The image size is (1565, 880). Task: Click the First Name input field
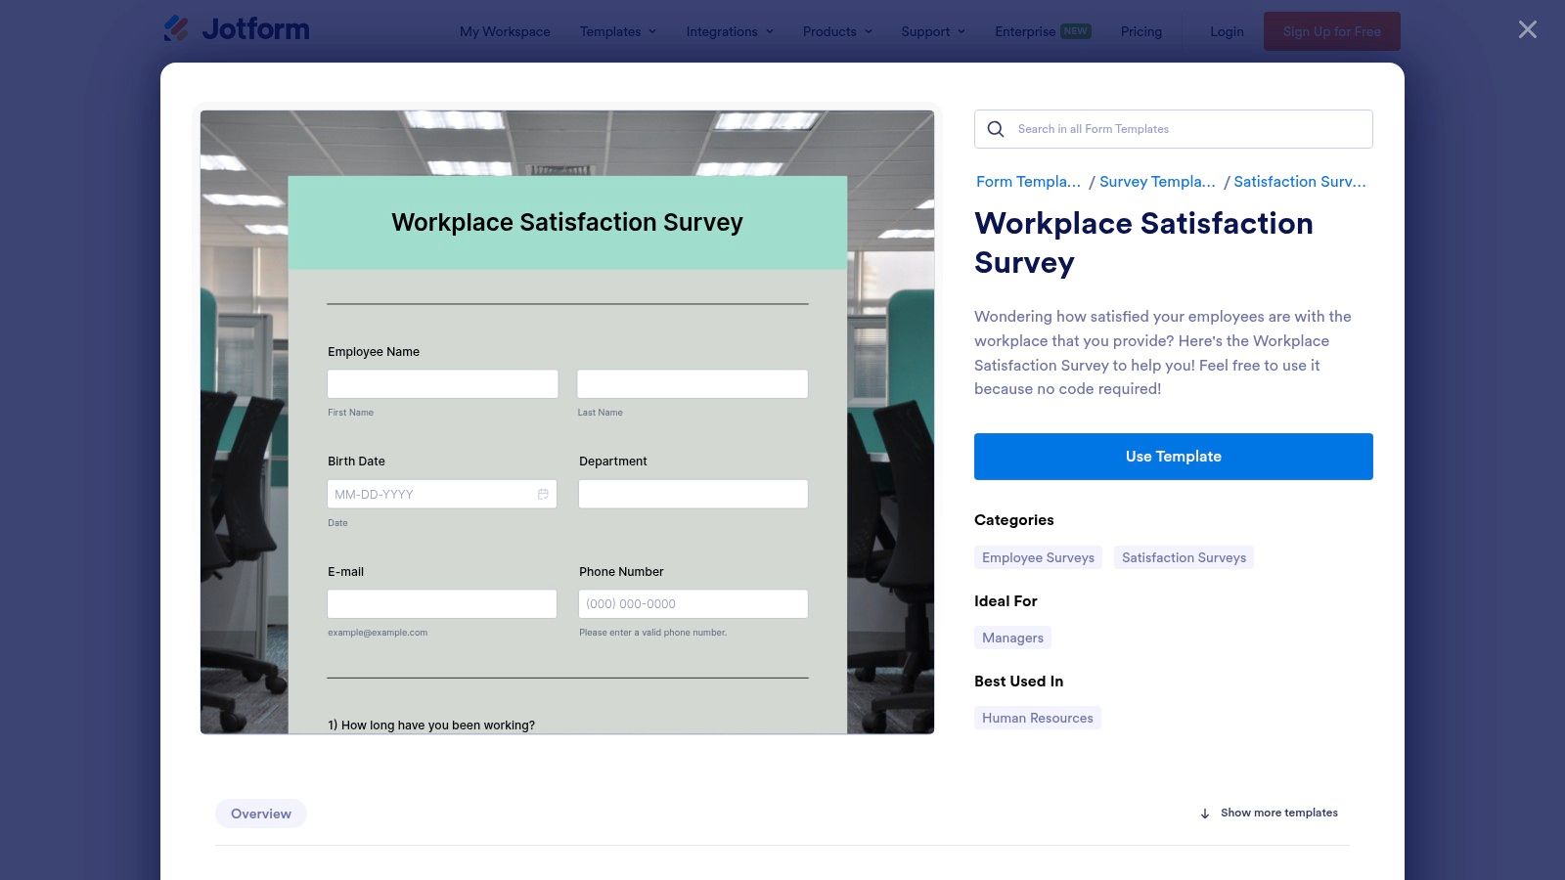[x=443, y=383]
